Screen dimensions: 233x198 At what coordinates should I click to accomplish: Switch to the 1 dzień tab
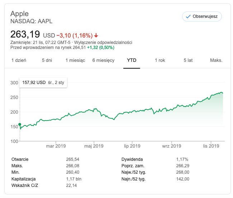tap(19, 60)
